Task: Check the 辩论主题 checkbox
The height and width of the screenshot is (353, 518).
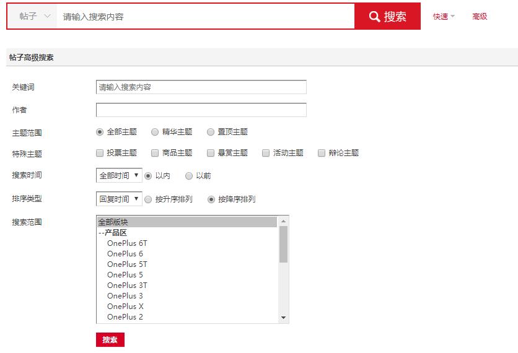Action: coord(321,153)
